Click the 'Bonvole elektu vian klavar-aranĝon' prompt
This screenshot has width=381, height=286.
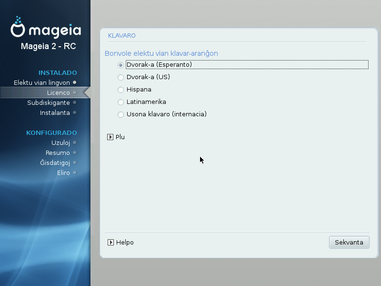click(161, 53)
